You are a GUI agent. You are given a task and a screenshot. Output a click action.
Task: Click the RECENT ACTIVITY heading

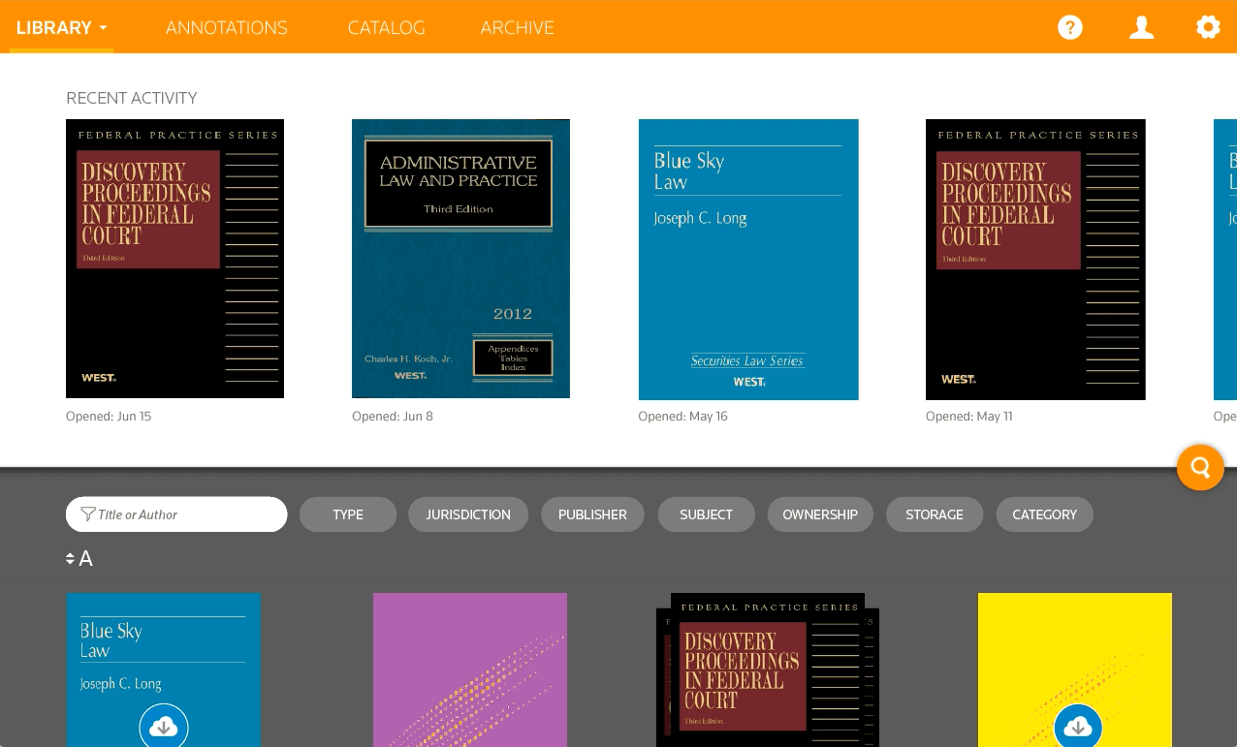[132, 98]
